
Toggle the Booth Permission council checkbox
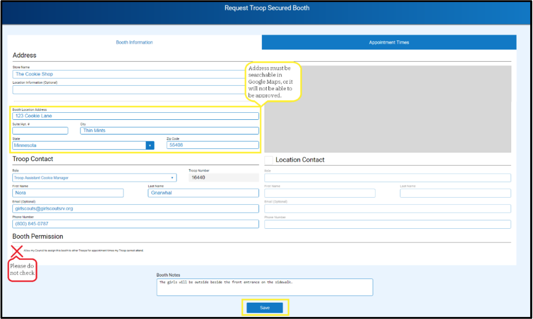17,251
